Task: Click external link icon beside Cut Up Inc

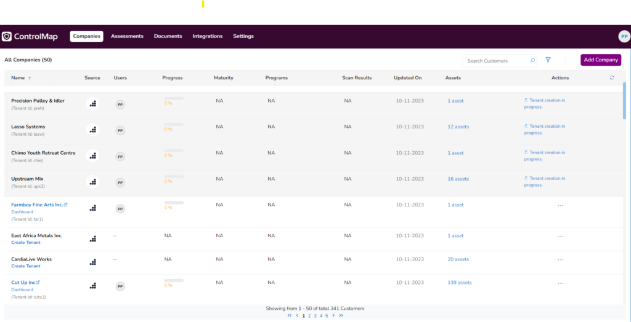Action: (x=38, y=282)
